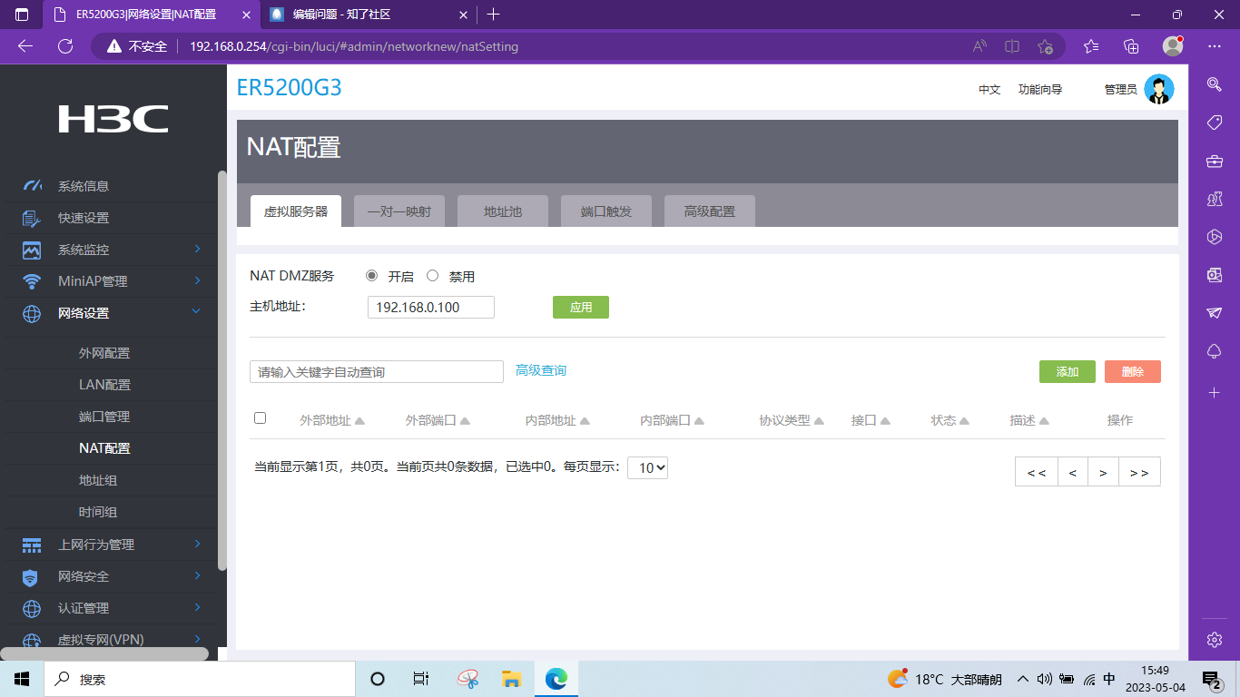1240x697 pixels.
Task: Open the rows-per-page dropdown
Action: (647, 468)
